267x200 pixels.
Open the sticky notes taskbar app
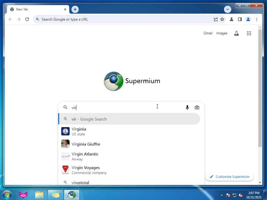(x=56, y=195)
